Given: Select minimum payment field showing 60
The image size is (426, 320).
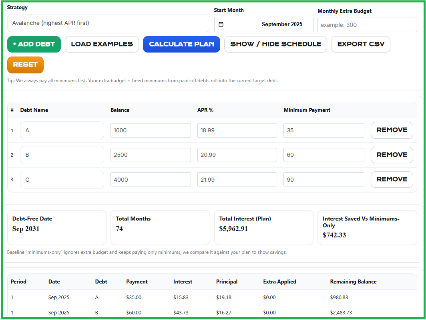Looking at the screenshot, I should pos(324,155).
